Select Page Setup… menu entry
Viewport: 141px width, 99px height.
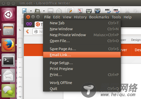pos(82,63)
